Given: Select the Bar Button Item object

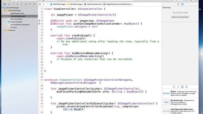Looking at the screenshot, I should coord(180,102).
